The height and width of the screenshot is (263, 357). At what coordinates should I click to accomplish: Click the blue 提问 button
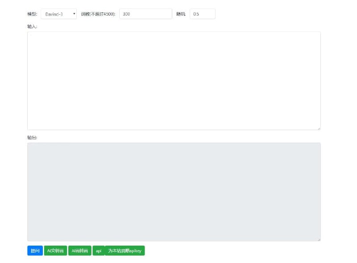(x=35, y=251)
